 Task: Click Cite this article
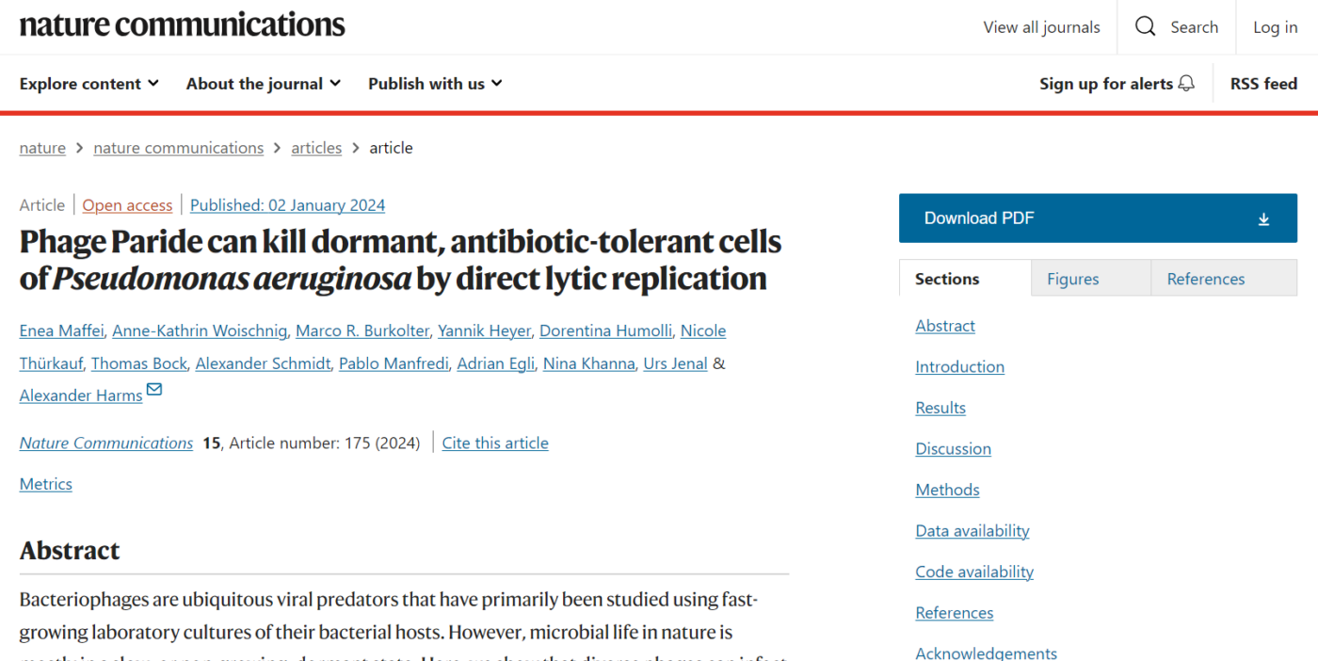[x=495, y=443]
